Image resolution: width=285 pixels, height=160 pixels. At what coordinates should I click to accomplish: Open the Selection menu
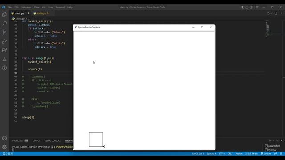26,8
